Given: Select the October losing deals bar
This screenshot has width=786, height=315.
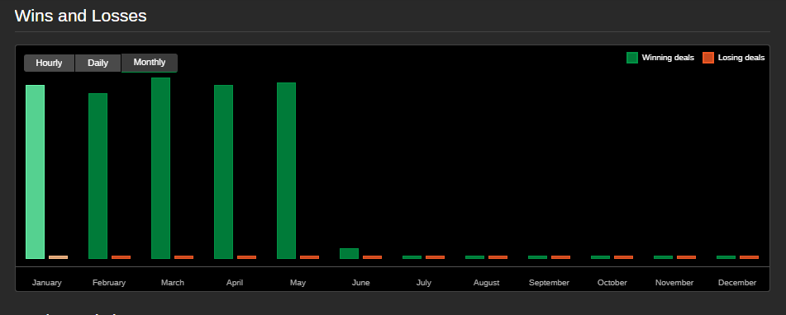Looking at the screenshot, I should 623,257.
